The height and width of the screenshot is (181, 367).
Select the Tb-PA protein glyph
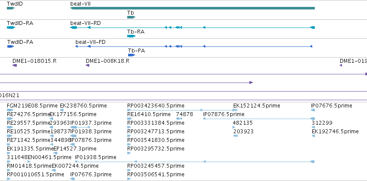[132, 55]
